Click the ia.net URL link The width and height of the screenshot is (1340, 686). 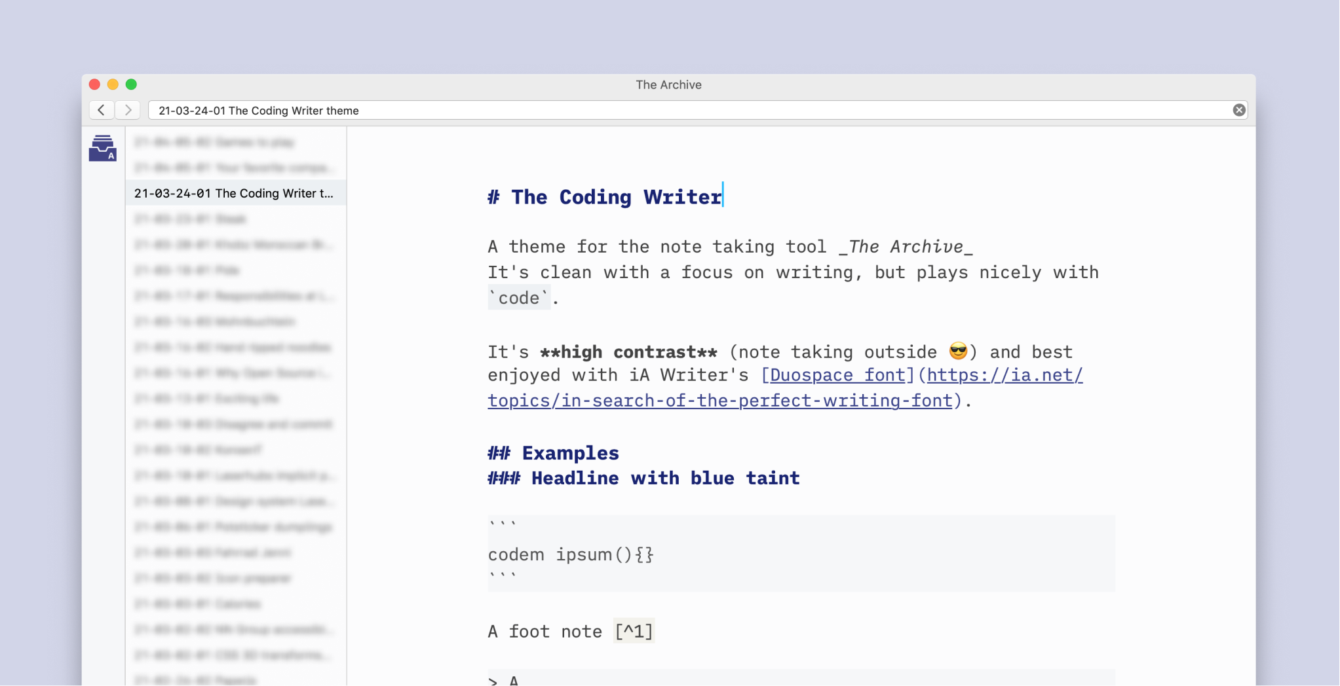(785, 388)
